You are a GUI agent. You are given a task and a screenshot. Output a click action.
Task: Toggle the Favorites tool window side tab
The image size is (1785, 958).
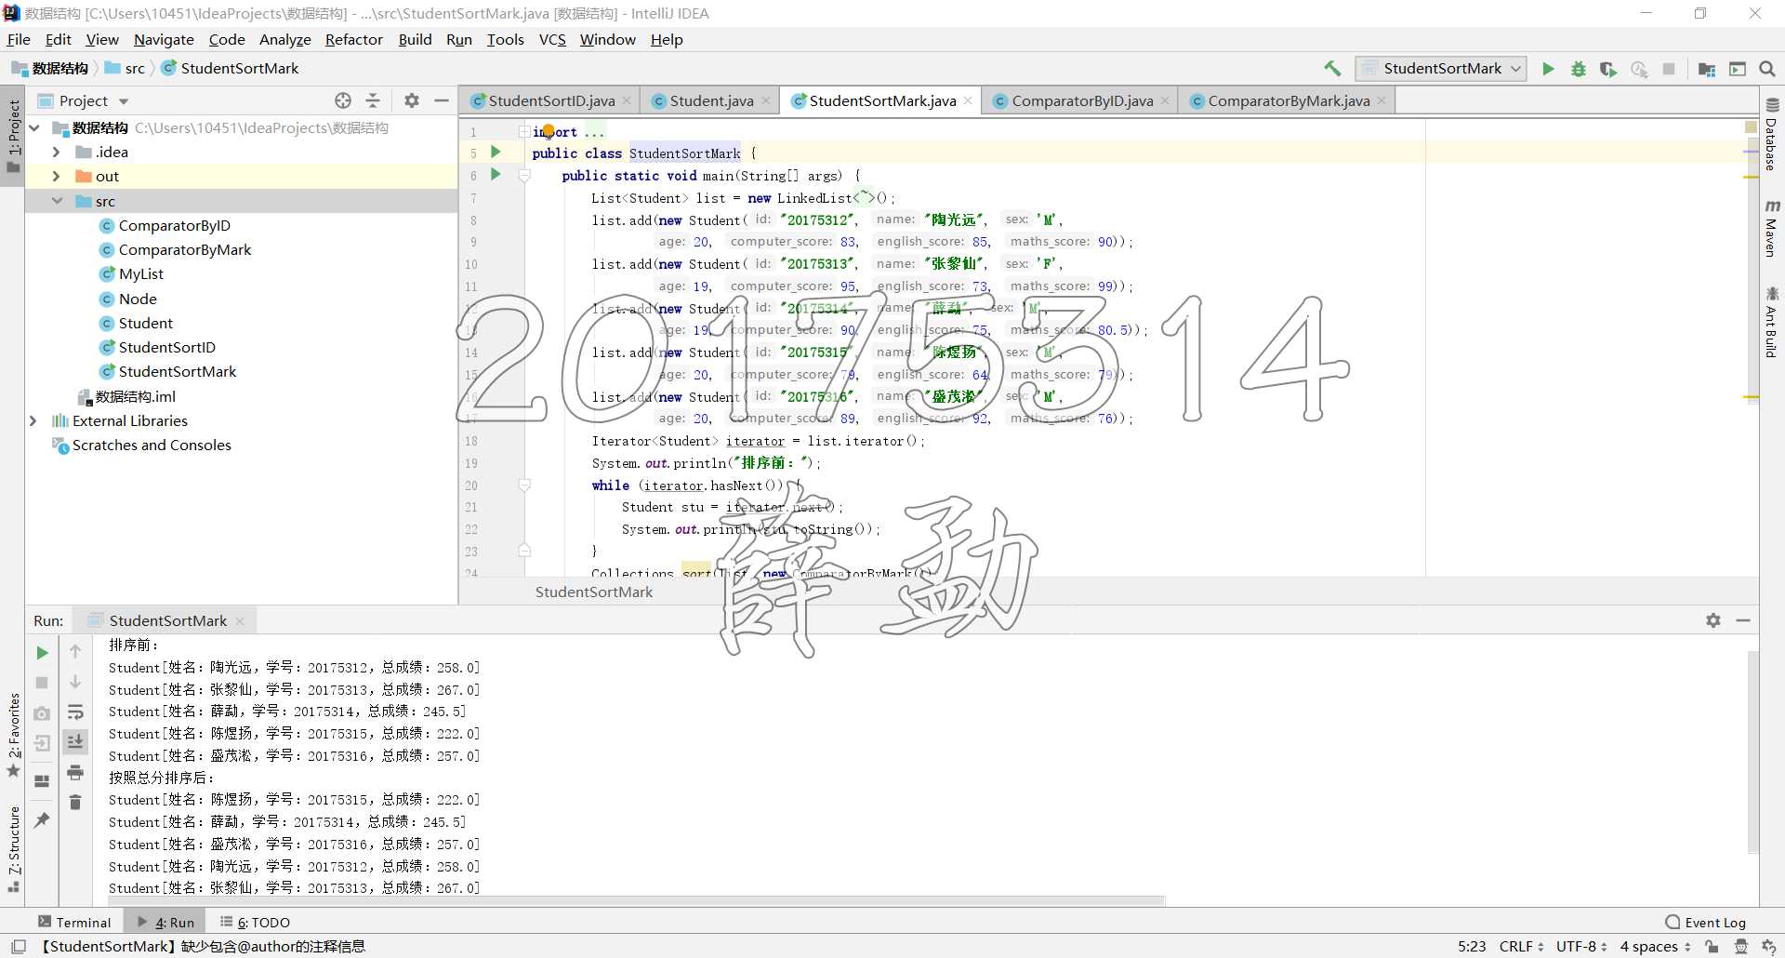[x=13, y=735]
